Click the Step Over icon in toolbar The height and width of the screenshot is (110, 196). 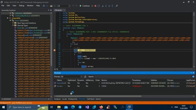(109, 6)
